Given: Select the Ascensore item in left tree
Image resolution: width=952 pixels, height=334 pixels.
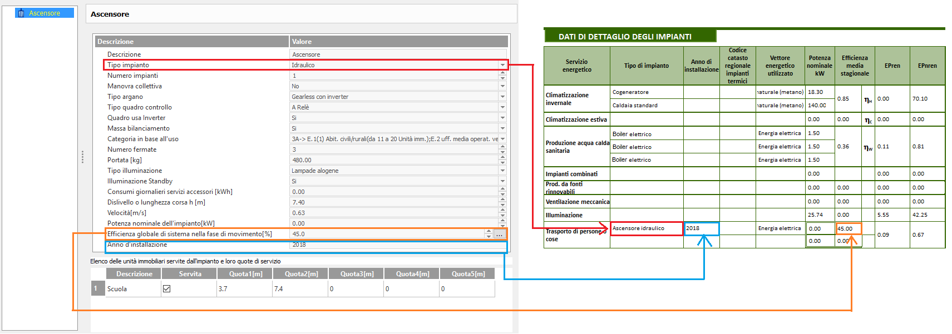Looking at the screenshot, I should (44, 13).
